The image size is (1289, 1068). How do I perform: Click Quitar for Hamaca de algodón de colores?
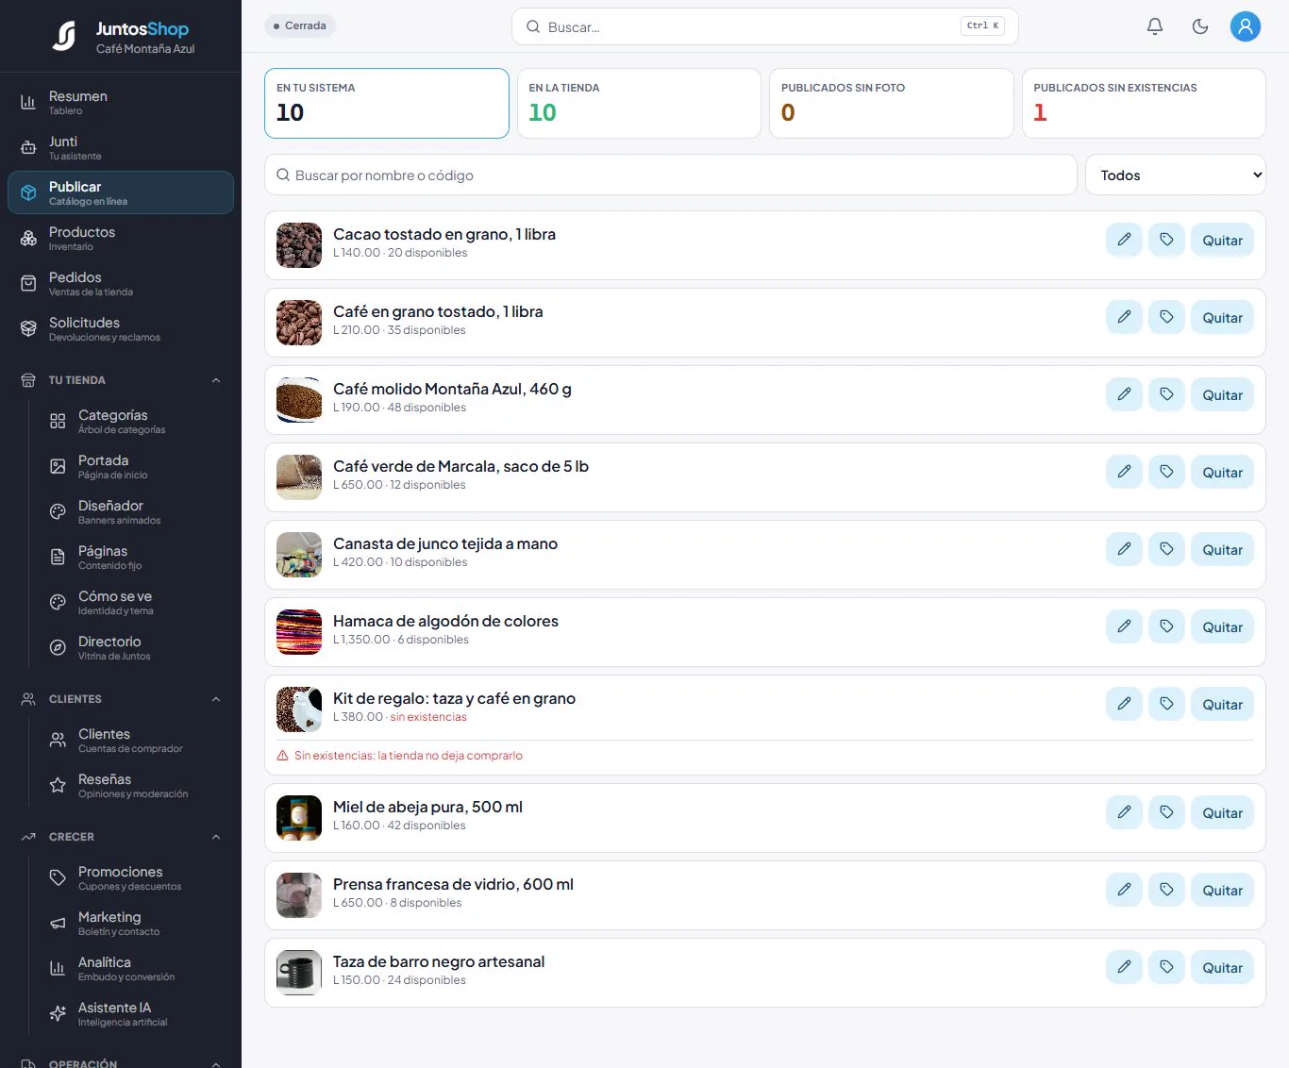coord(1222,626)
